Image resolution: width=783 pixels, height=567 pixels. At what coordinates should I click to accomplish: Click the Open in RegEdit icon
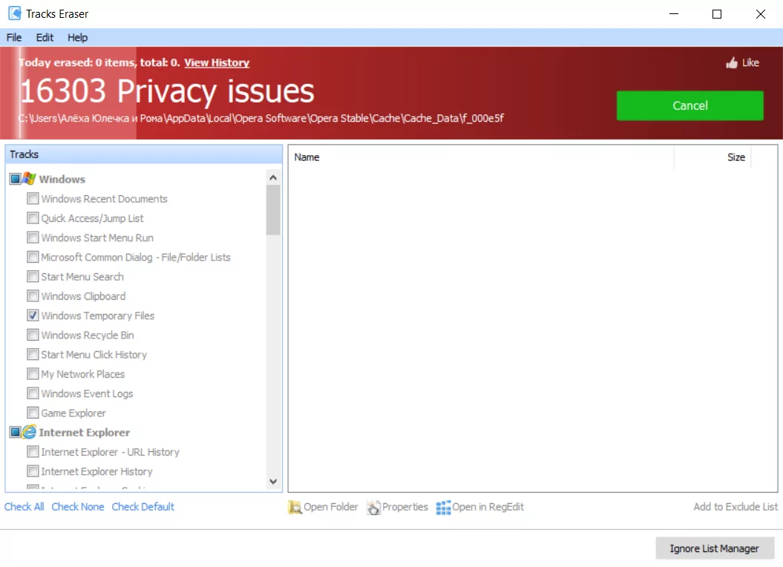(x=443, y=507)
